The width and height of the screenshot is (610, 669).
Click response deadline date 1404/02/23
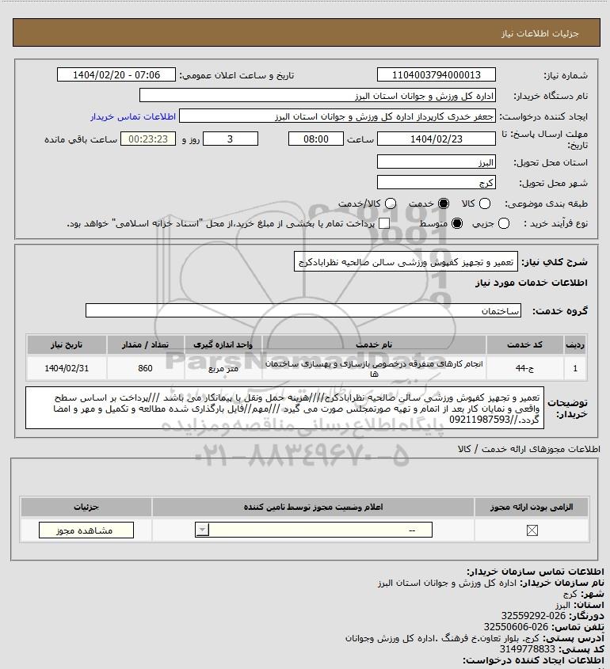point(437,139)
